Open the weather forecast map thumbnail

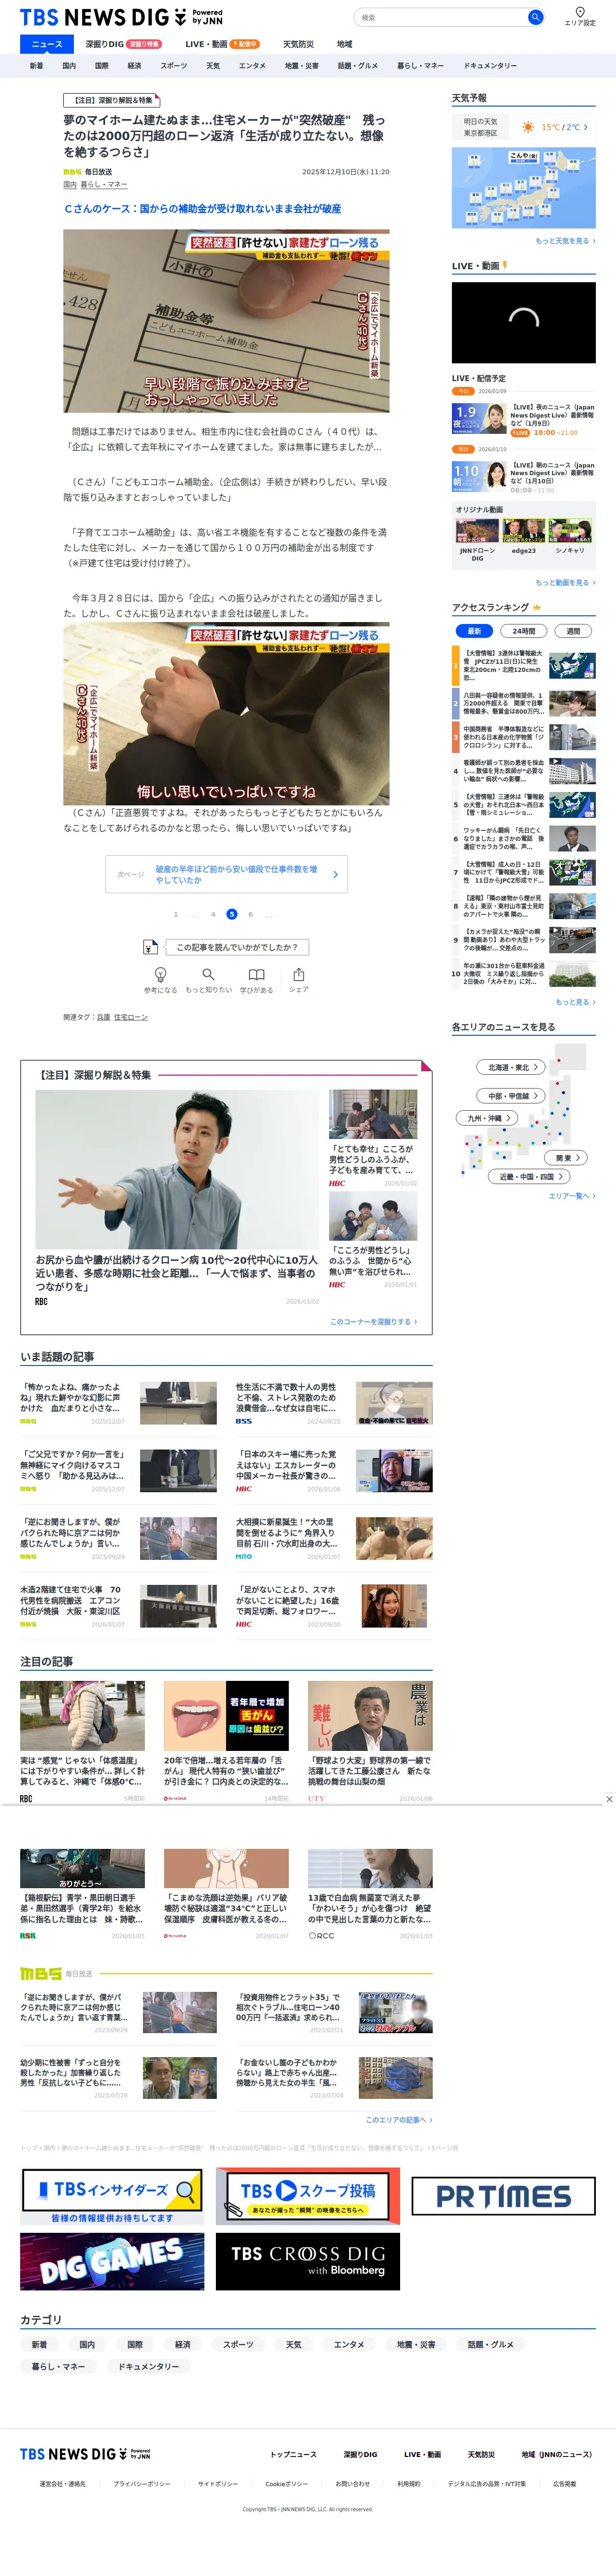click(x=523, y=188)
